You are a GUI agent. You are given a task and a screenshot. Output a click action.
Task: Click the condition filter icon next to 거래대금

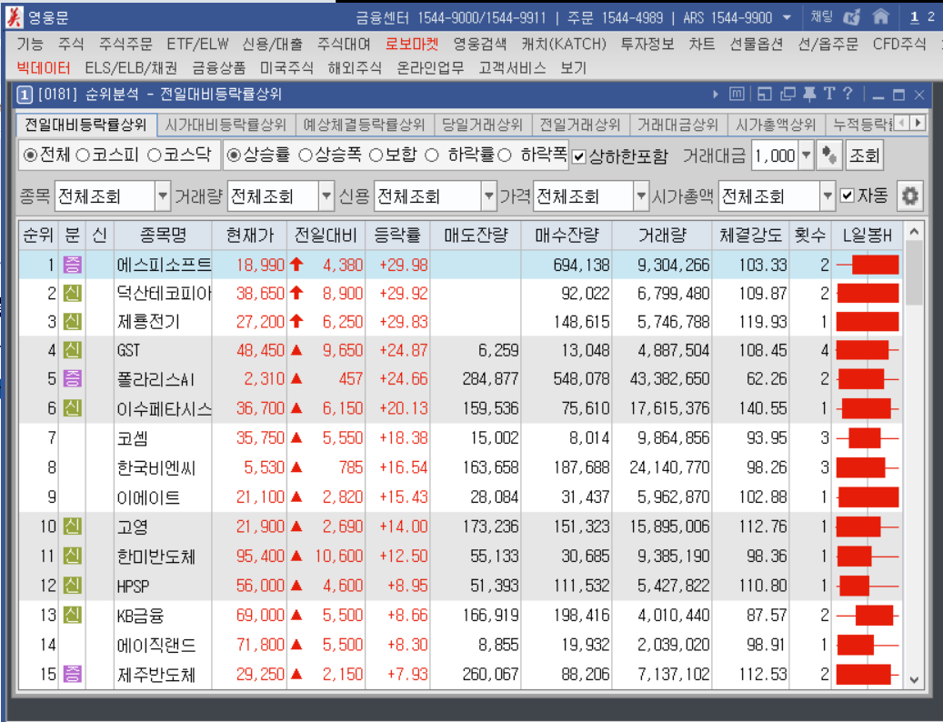tap(829, 155)
